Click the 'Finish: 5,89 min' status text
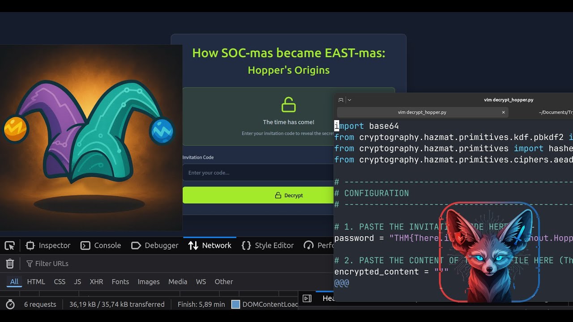Screen dimensions: 573x322 point(201,305)
